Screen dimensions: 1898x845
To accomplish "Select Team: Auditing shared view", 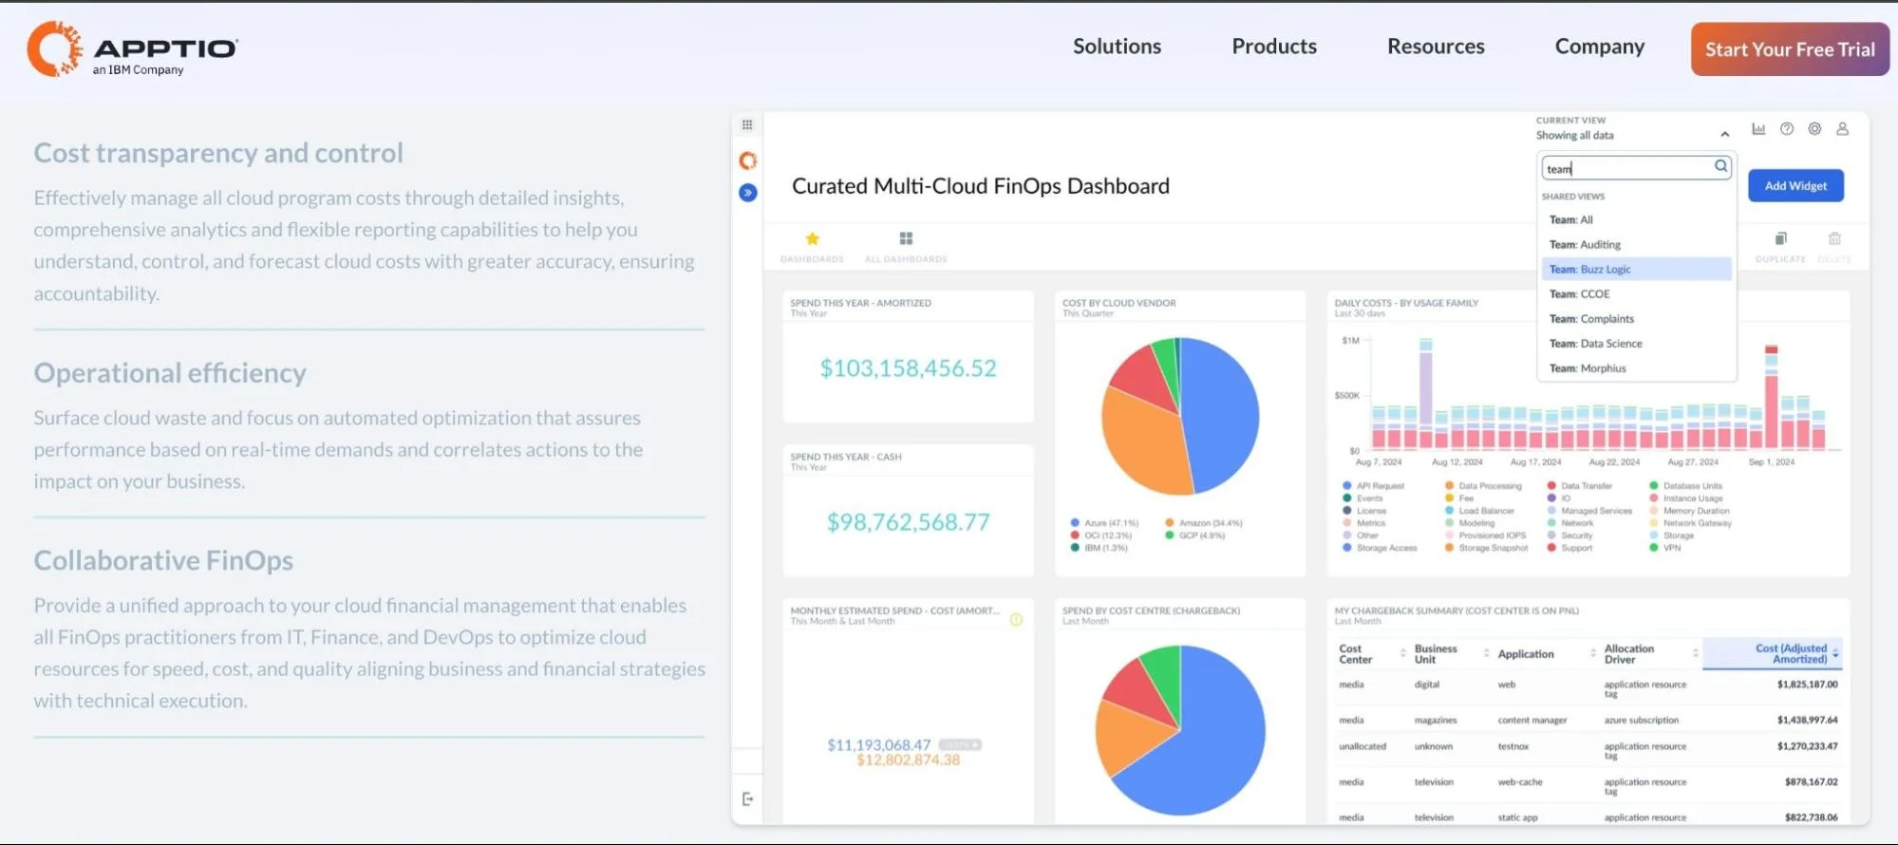I will (1637, 244).
